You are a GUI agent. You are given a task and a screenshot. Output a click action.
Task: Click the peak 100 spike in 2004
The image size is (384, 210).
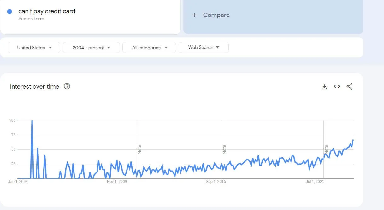pos(32,121)
